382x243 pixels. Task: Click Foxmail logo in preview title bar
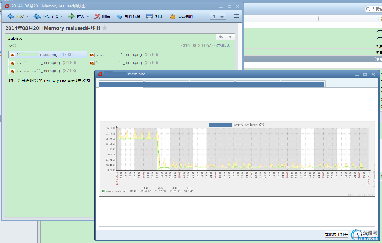pyautogui.click(x=101, y=74)
